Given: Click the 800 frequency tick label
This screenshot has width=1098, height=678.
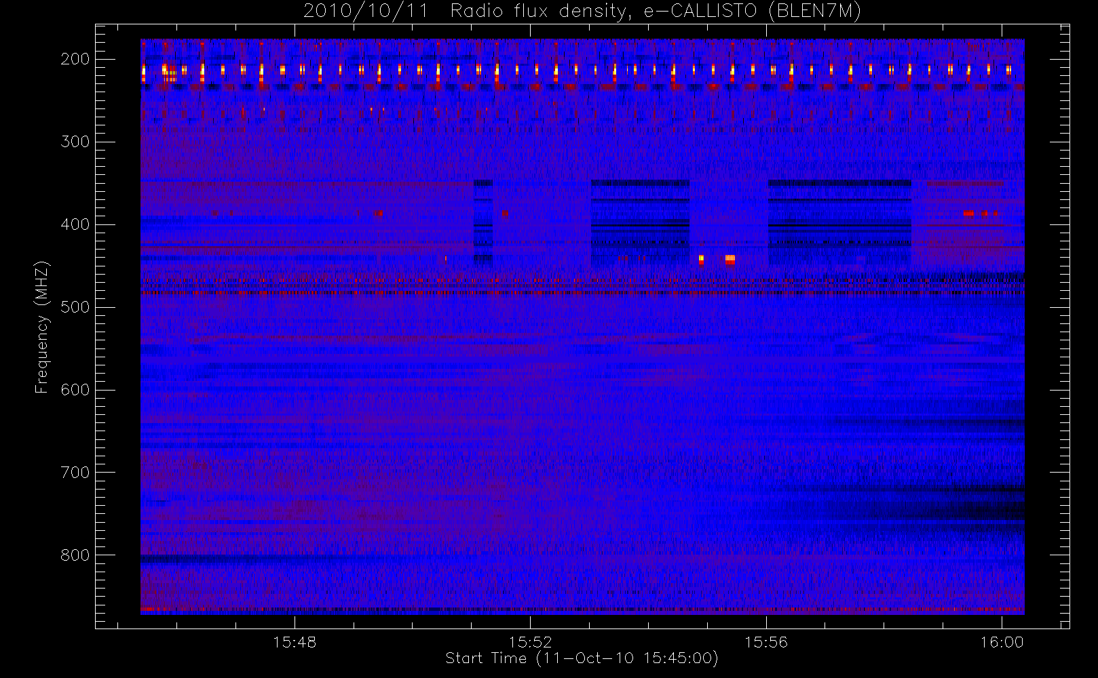Looking at the screenshot, I should 75,555.
